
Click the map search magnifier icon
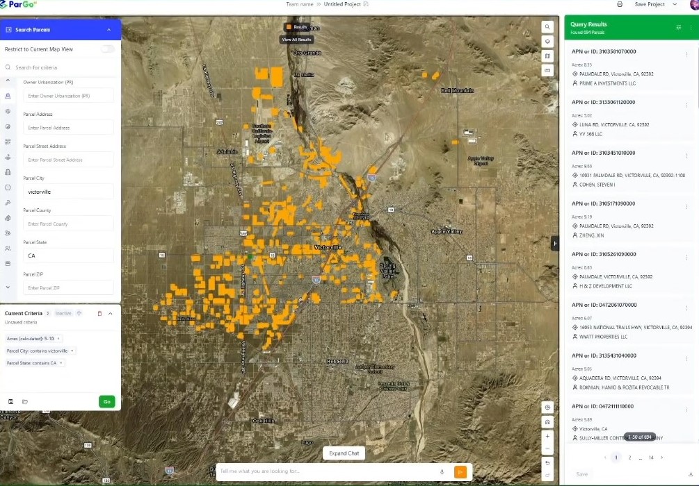547,27
